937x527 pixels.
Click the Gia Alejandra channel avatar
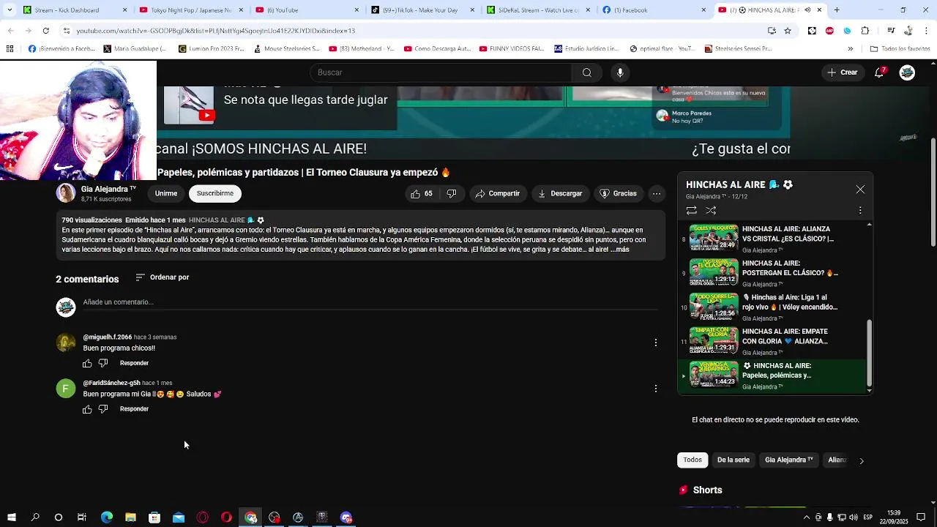pos(66,193)
